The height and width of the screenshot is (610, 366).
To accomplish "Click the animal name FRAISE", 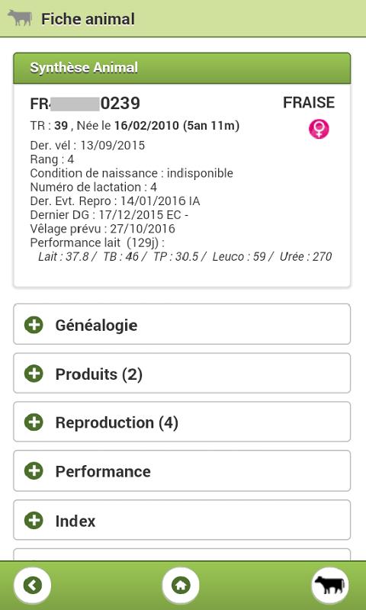I will pyautogui.click(x=309, y=103).
